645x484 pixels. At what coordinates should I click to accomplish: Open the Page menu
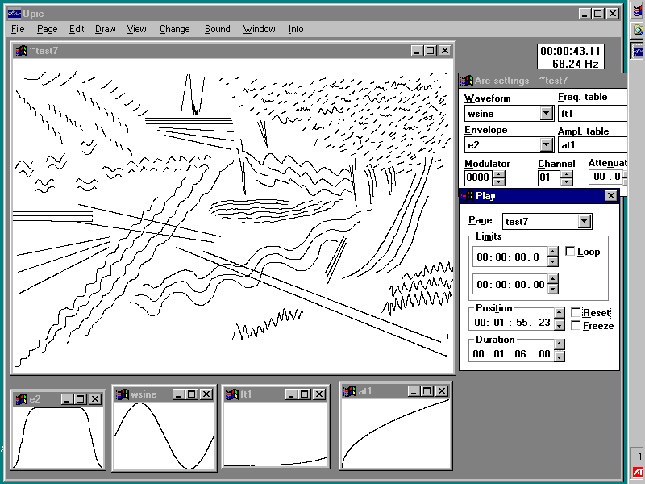coord(48,29)
